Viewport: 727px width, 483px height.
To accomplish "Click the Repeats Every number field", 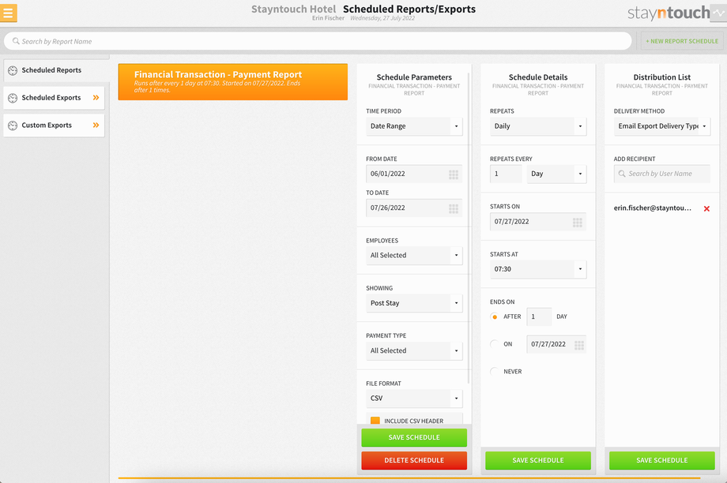I will (506, 174).
